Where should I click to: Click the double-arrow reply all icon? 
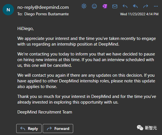pos(135,6)
